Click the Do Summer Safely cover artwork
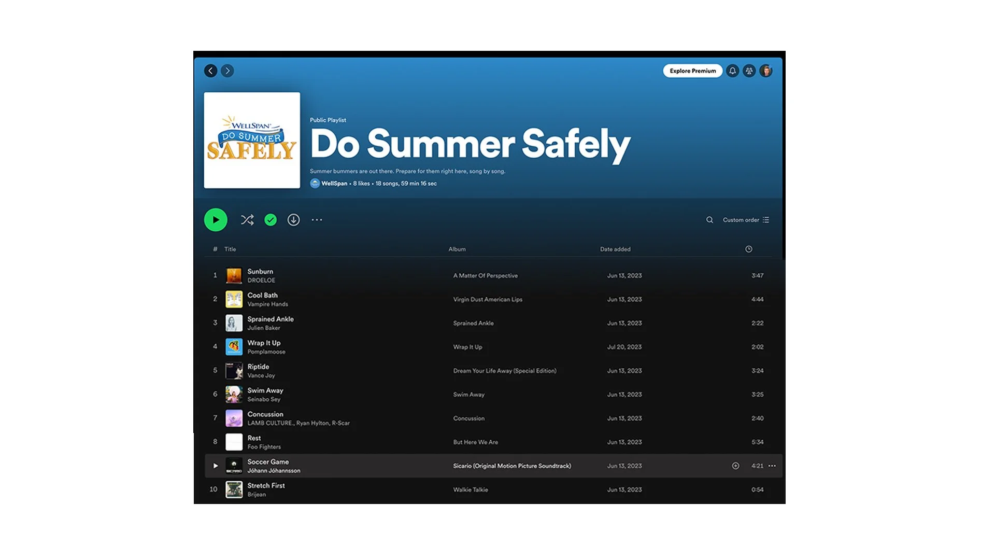The height and width of the screenshot is (560, 995). coord(252,140)
